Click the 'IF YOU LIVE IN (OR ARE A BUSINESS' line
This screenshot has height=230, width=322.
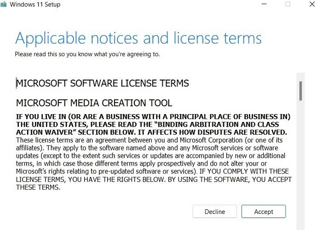153,117
